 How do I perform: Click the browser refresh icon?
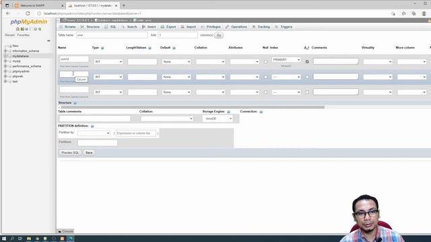click(x=28, y=13)
